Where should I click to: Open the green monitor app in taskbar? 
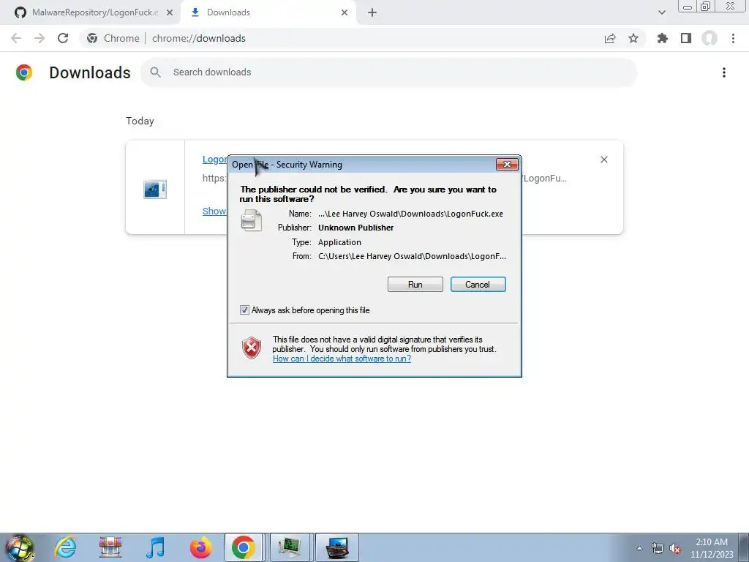[290, 547]
